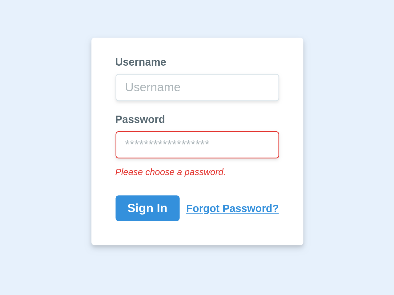Submit the login form with Sign In
Image resolution: width=394 pixels, height=295 pixels.
(147, 208)
